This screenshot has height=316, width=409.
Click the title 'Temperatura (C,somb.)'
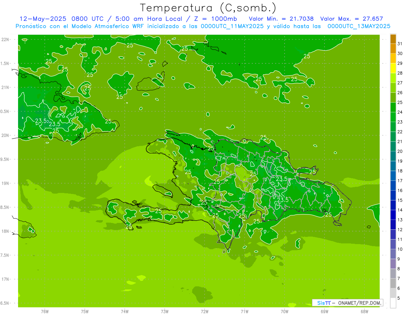(208, 8)
